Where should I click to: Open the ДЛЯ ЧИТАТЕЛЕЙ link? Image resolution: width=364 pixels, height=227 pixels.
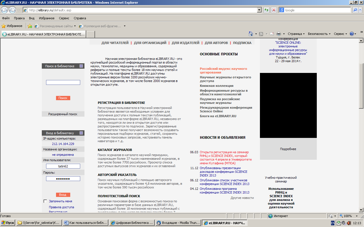pyautogui.click(x=115, y=43)
